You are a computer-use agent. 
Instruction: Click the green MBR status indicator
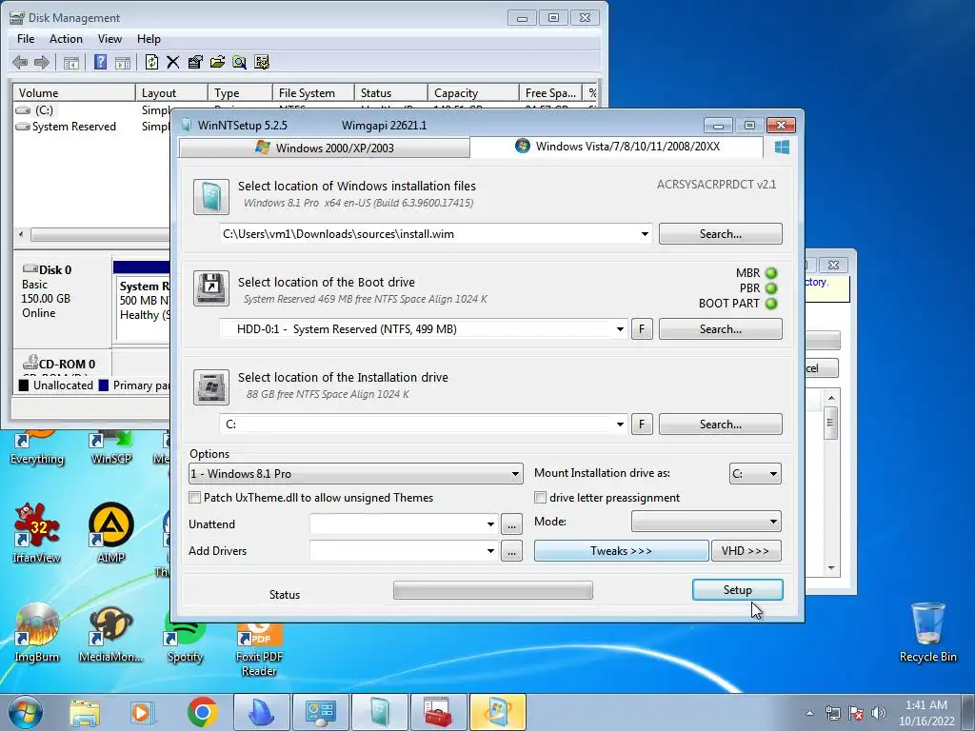[x=771, y=273]
